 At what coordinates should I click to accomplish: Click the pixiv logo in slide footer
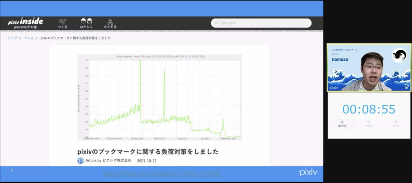click(x=308, y=172)
